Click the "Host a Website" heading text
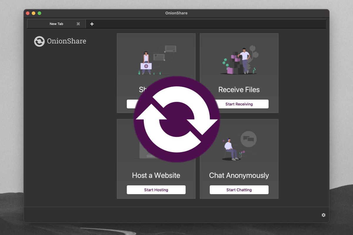Viewport: 353px width, 235px height. [156, 175]
